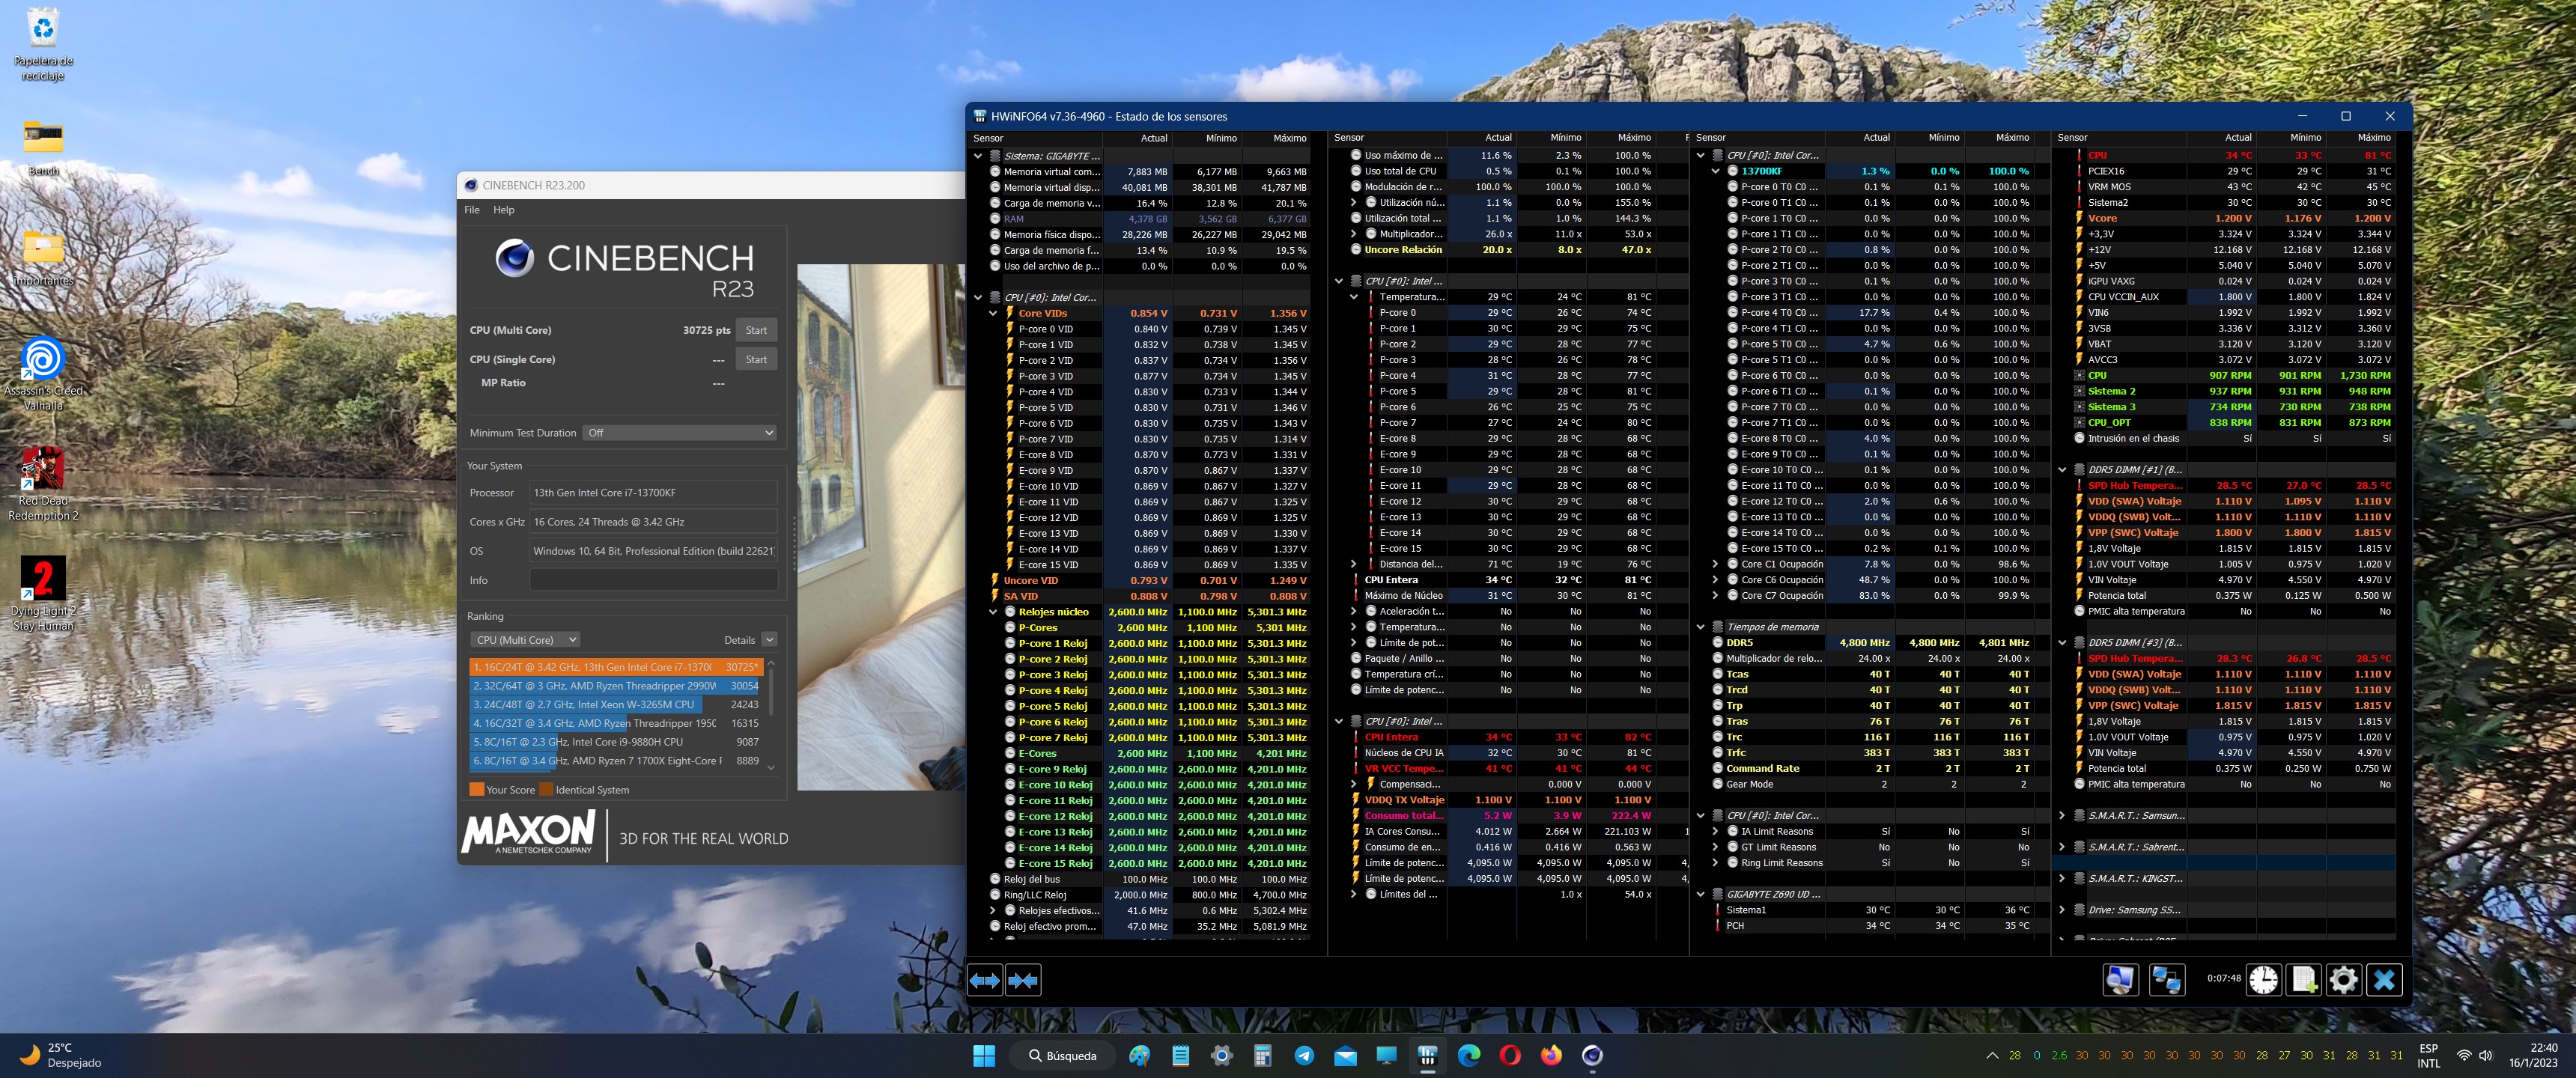Open Minimum Test Duration dropdown
Image resolution: width=2576 pixels, height=1078 pixels.
point(680,433)
